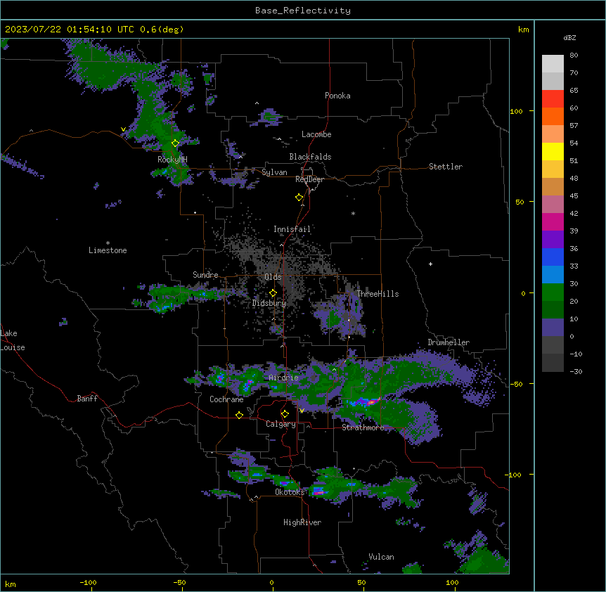Click the Calgary city label
The width and height of the screenshot is (606, 592).
tap(281, 424)
